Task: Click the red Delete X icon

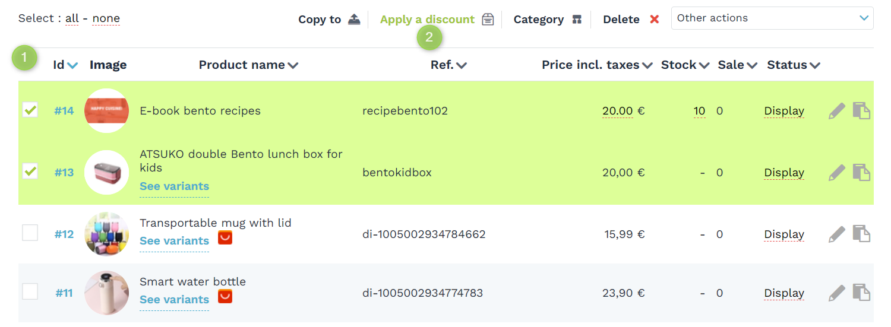Action: pyautogui.click(x=655, y=19)
